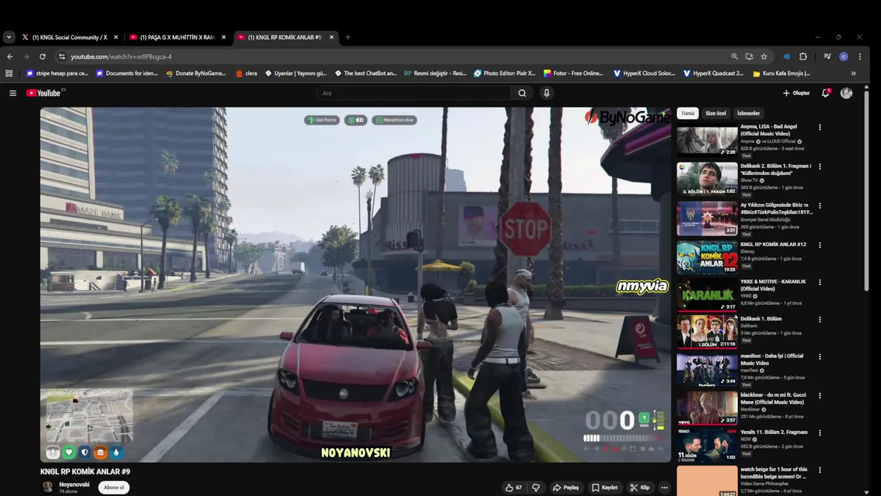The height and width of the screenshot is (496, 881).
Task: Start voice search with the microphone icon
Action: click(x=546, y=93)
